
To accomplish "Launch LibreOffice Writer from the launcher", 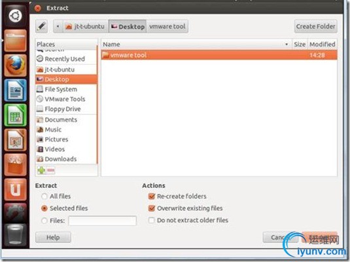I will coord(16,90).
